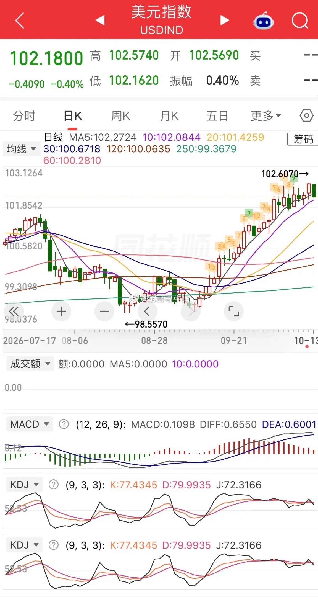Tap the green 250:99.3679 label
318x597 pixels.
point(206,149)
